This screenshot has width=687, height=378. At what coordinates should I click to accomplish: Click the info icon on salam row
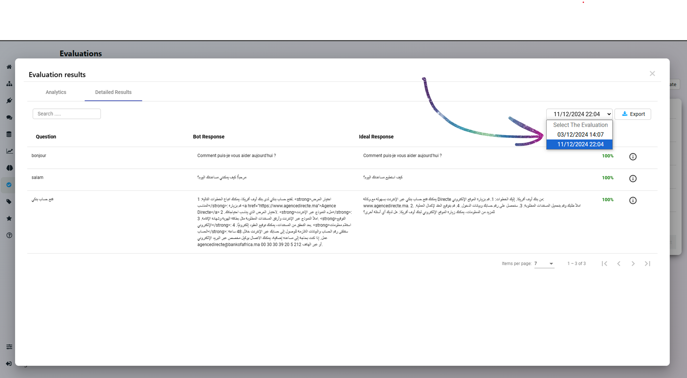click(x=632, y=178)
